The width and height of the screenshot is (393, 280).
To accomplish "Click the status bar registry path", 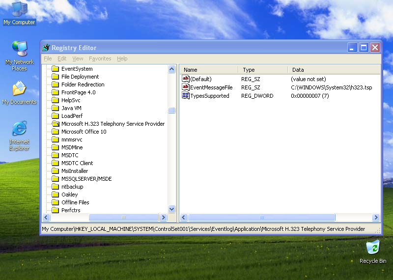I will [203, 229].
